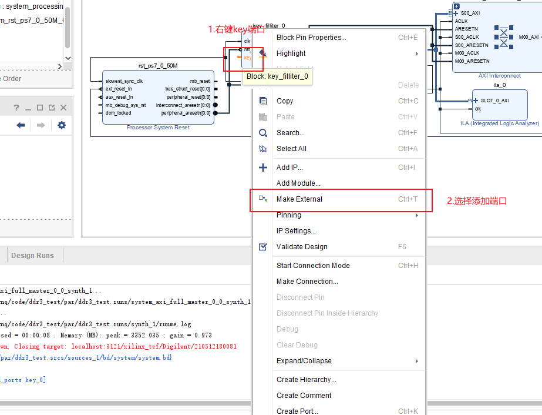Click the dcm_locked pin
Image resolution: width=542 pixels, height=415 pixels.
[118, 113]
